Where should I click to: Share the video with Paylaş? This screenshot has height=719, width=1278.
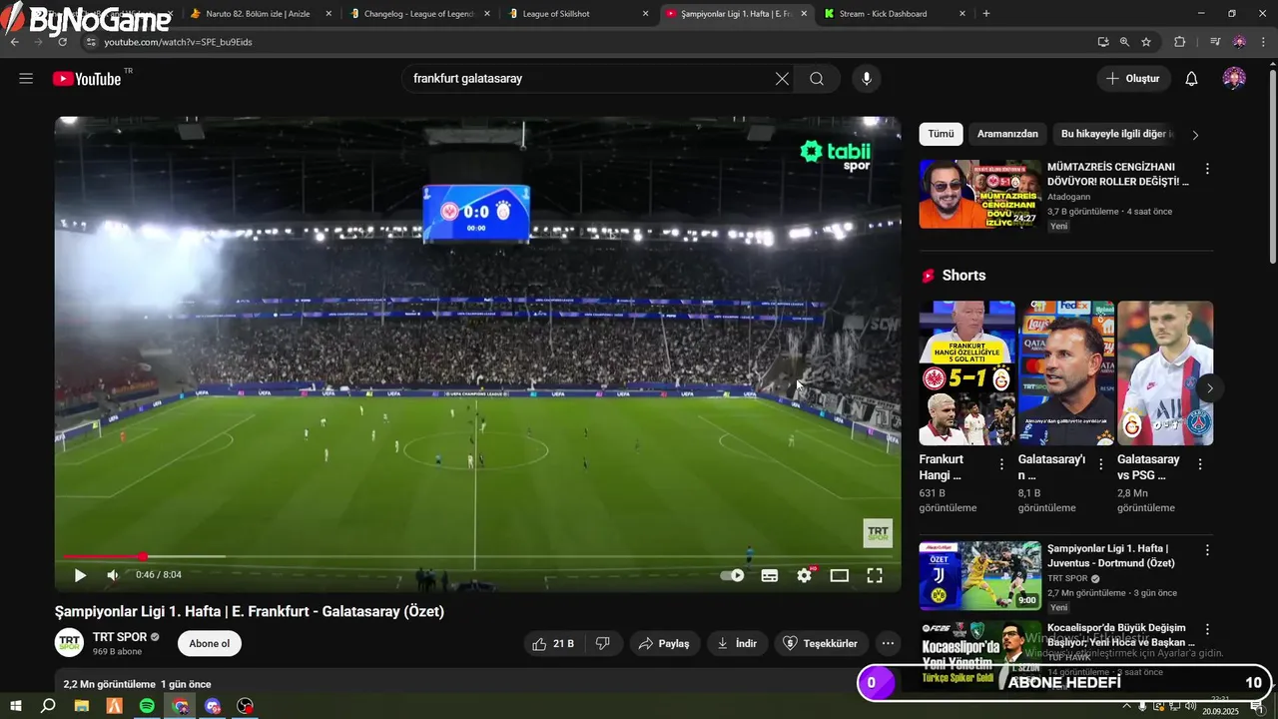click(664, 644)
